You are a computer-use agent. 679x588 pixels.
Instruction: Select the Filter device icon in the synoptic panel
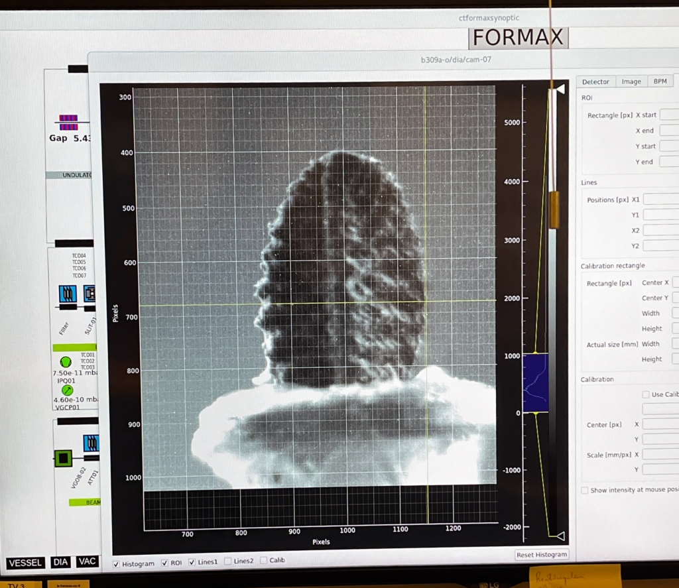66,294
